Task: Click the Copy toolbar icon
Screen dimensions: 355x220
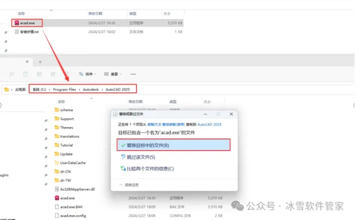Action: [x=12, y=74]
